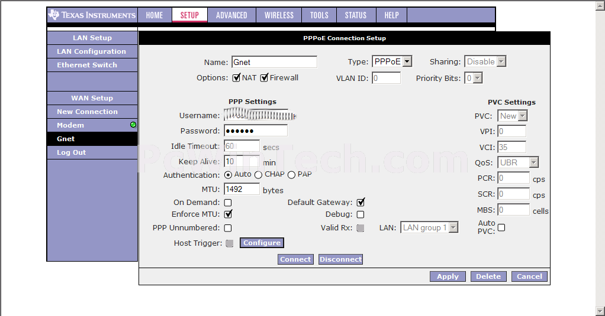Screen dimensions: 605x316
Task: Open LAN Configuration in sidebar
Action: pyautogui.click(x=92, y=51)
